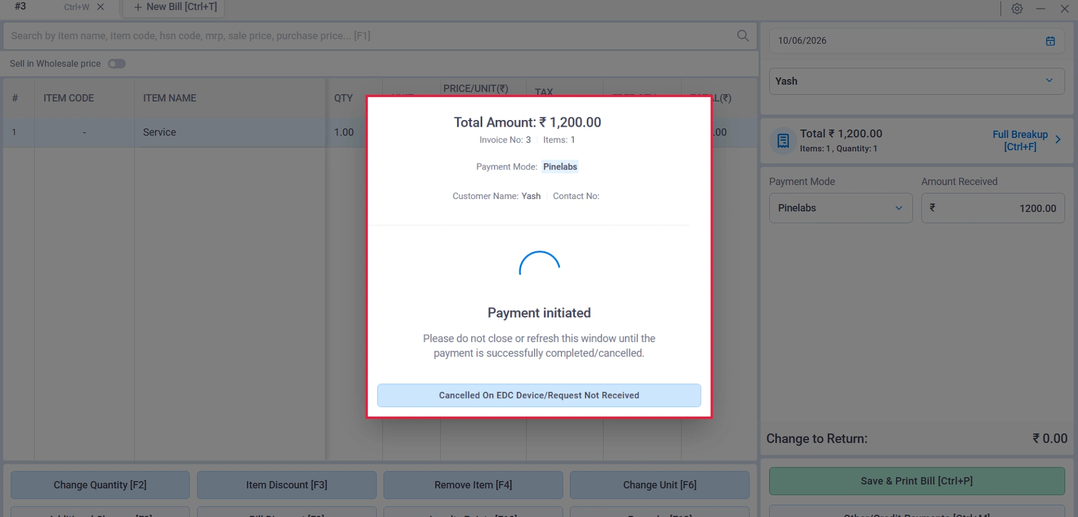Viewport: 1078px width, 517px height.
Task: Close bill tab #3 with X icon
Action: [101, 7]
